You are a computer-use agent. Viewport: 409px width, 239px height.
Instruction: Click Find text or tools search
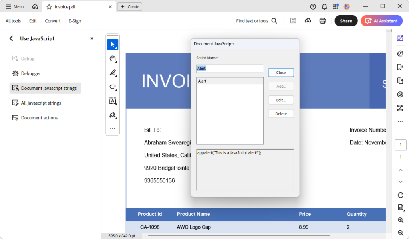256,21
